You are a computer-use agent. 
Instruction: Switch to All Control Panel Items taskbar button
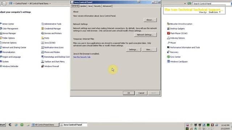[45, 125]
